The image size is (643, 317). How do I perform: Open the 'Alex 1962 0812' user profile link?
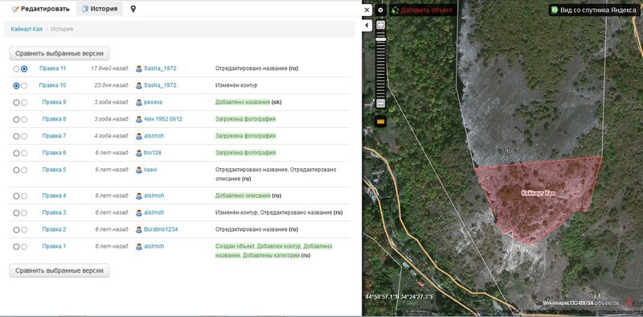coord(163,119)
